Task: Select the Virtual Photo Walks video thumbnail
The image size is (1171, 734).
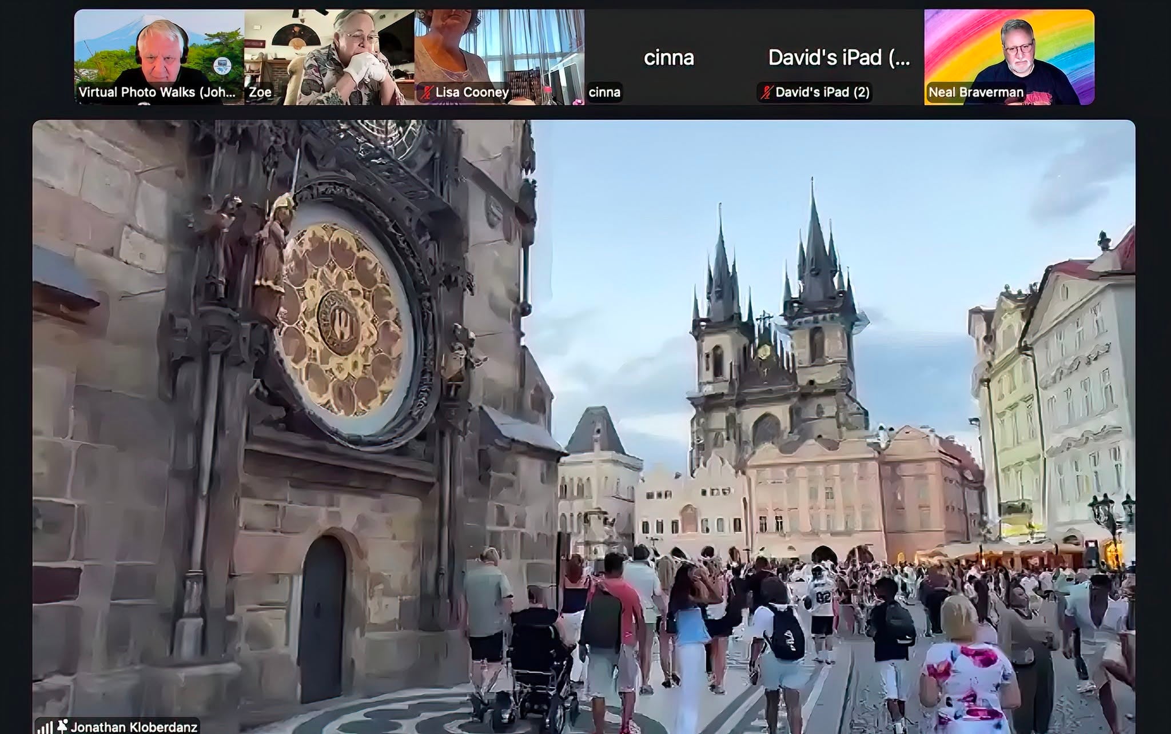Action: coord(159,57)
